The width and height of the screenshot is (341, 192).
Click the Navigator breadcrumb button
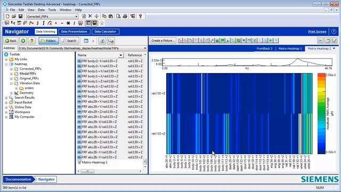pos(46,179)
